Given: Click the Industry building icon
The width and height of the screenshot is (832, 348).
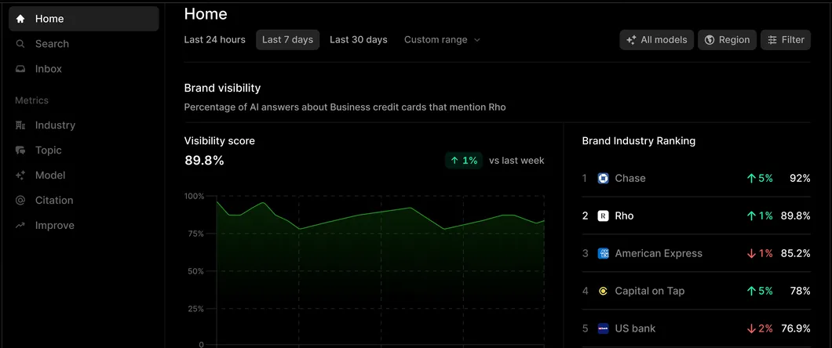Looking at the screenshot, I should (x=20, y=125).
